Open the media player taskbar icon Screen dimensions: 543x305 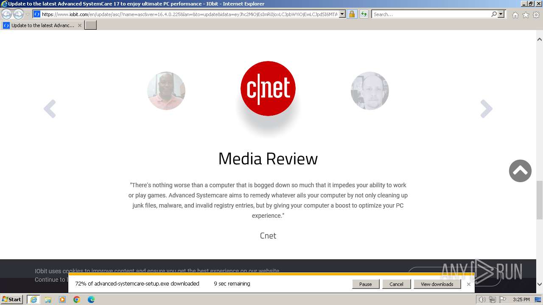point(62,299)
